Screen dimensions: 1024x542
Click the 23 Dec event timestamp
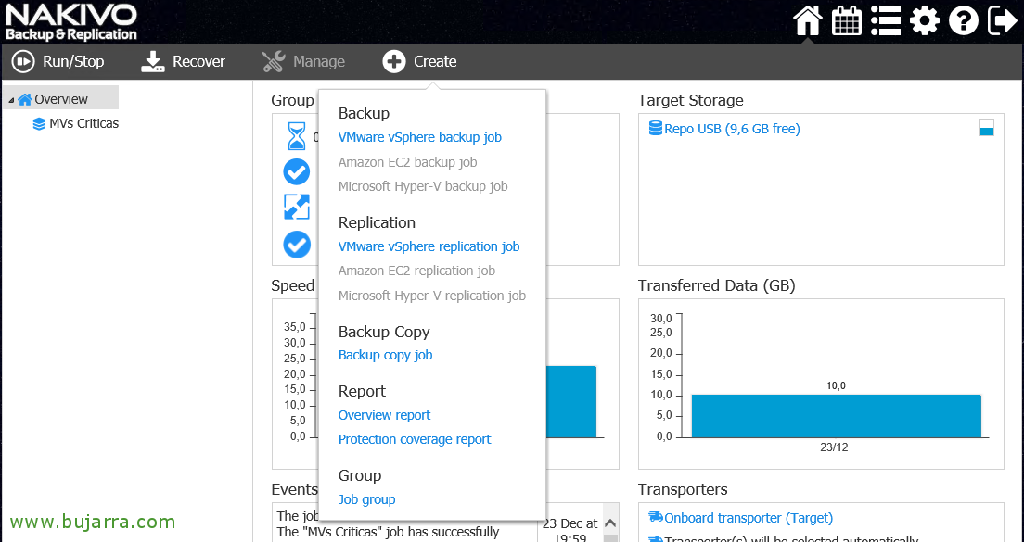570,530
